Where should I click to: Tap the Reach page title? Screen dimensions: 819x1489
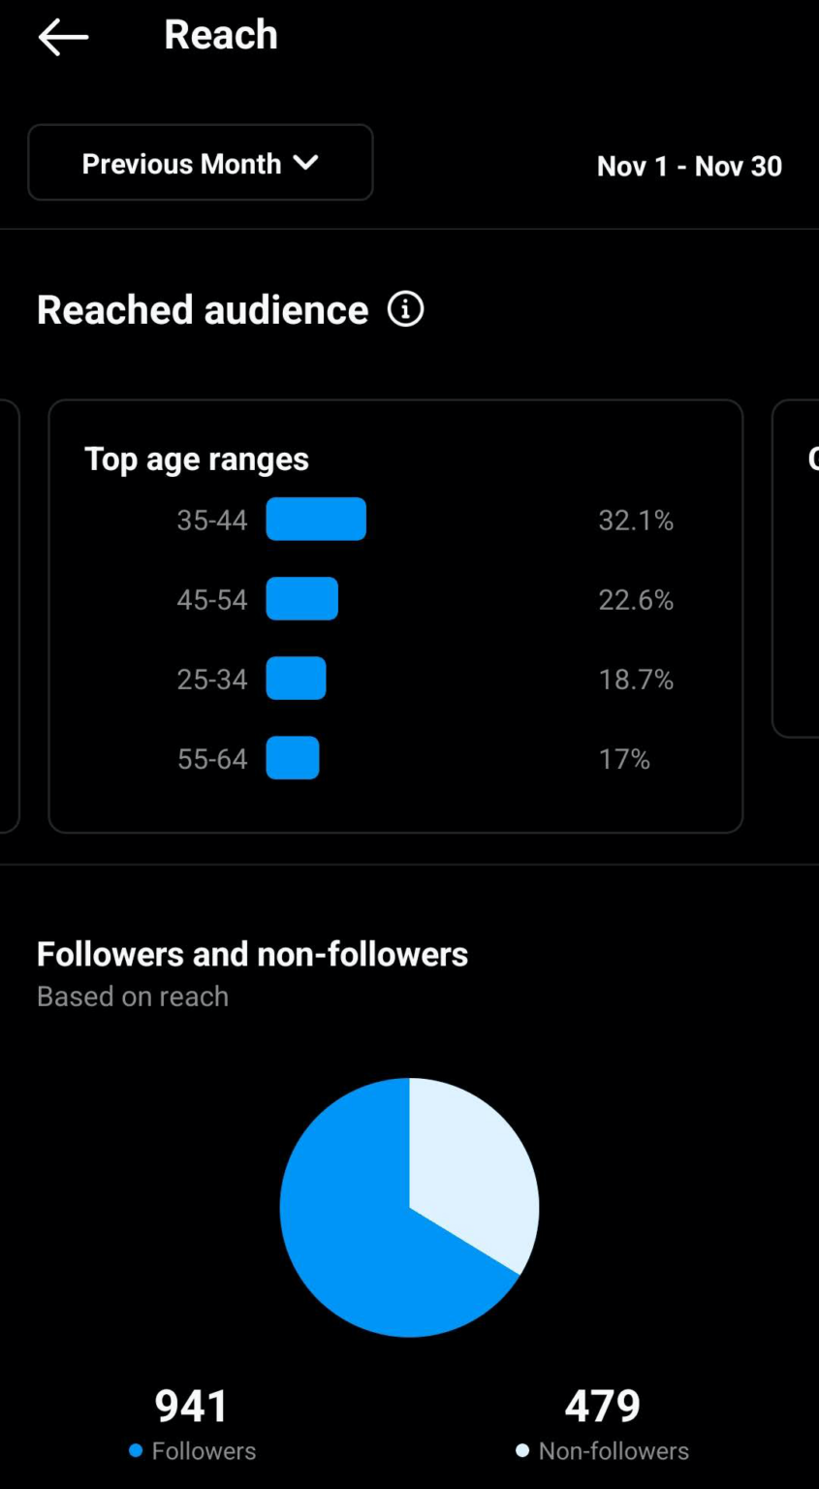pyautogui.click(x=221, y=36)
